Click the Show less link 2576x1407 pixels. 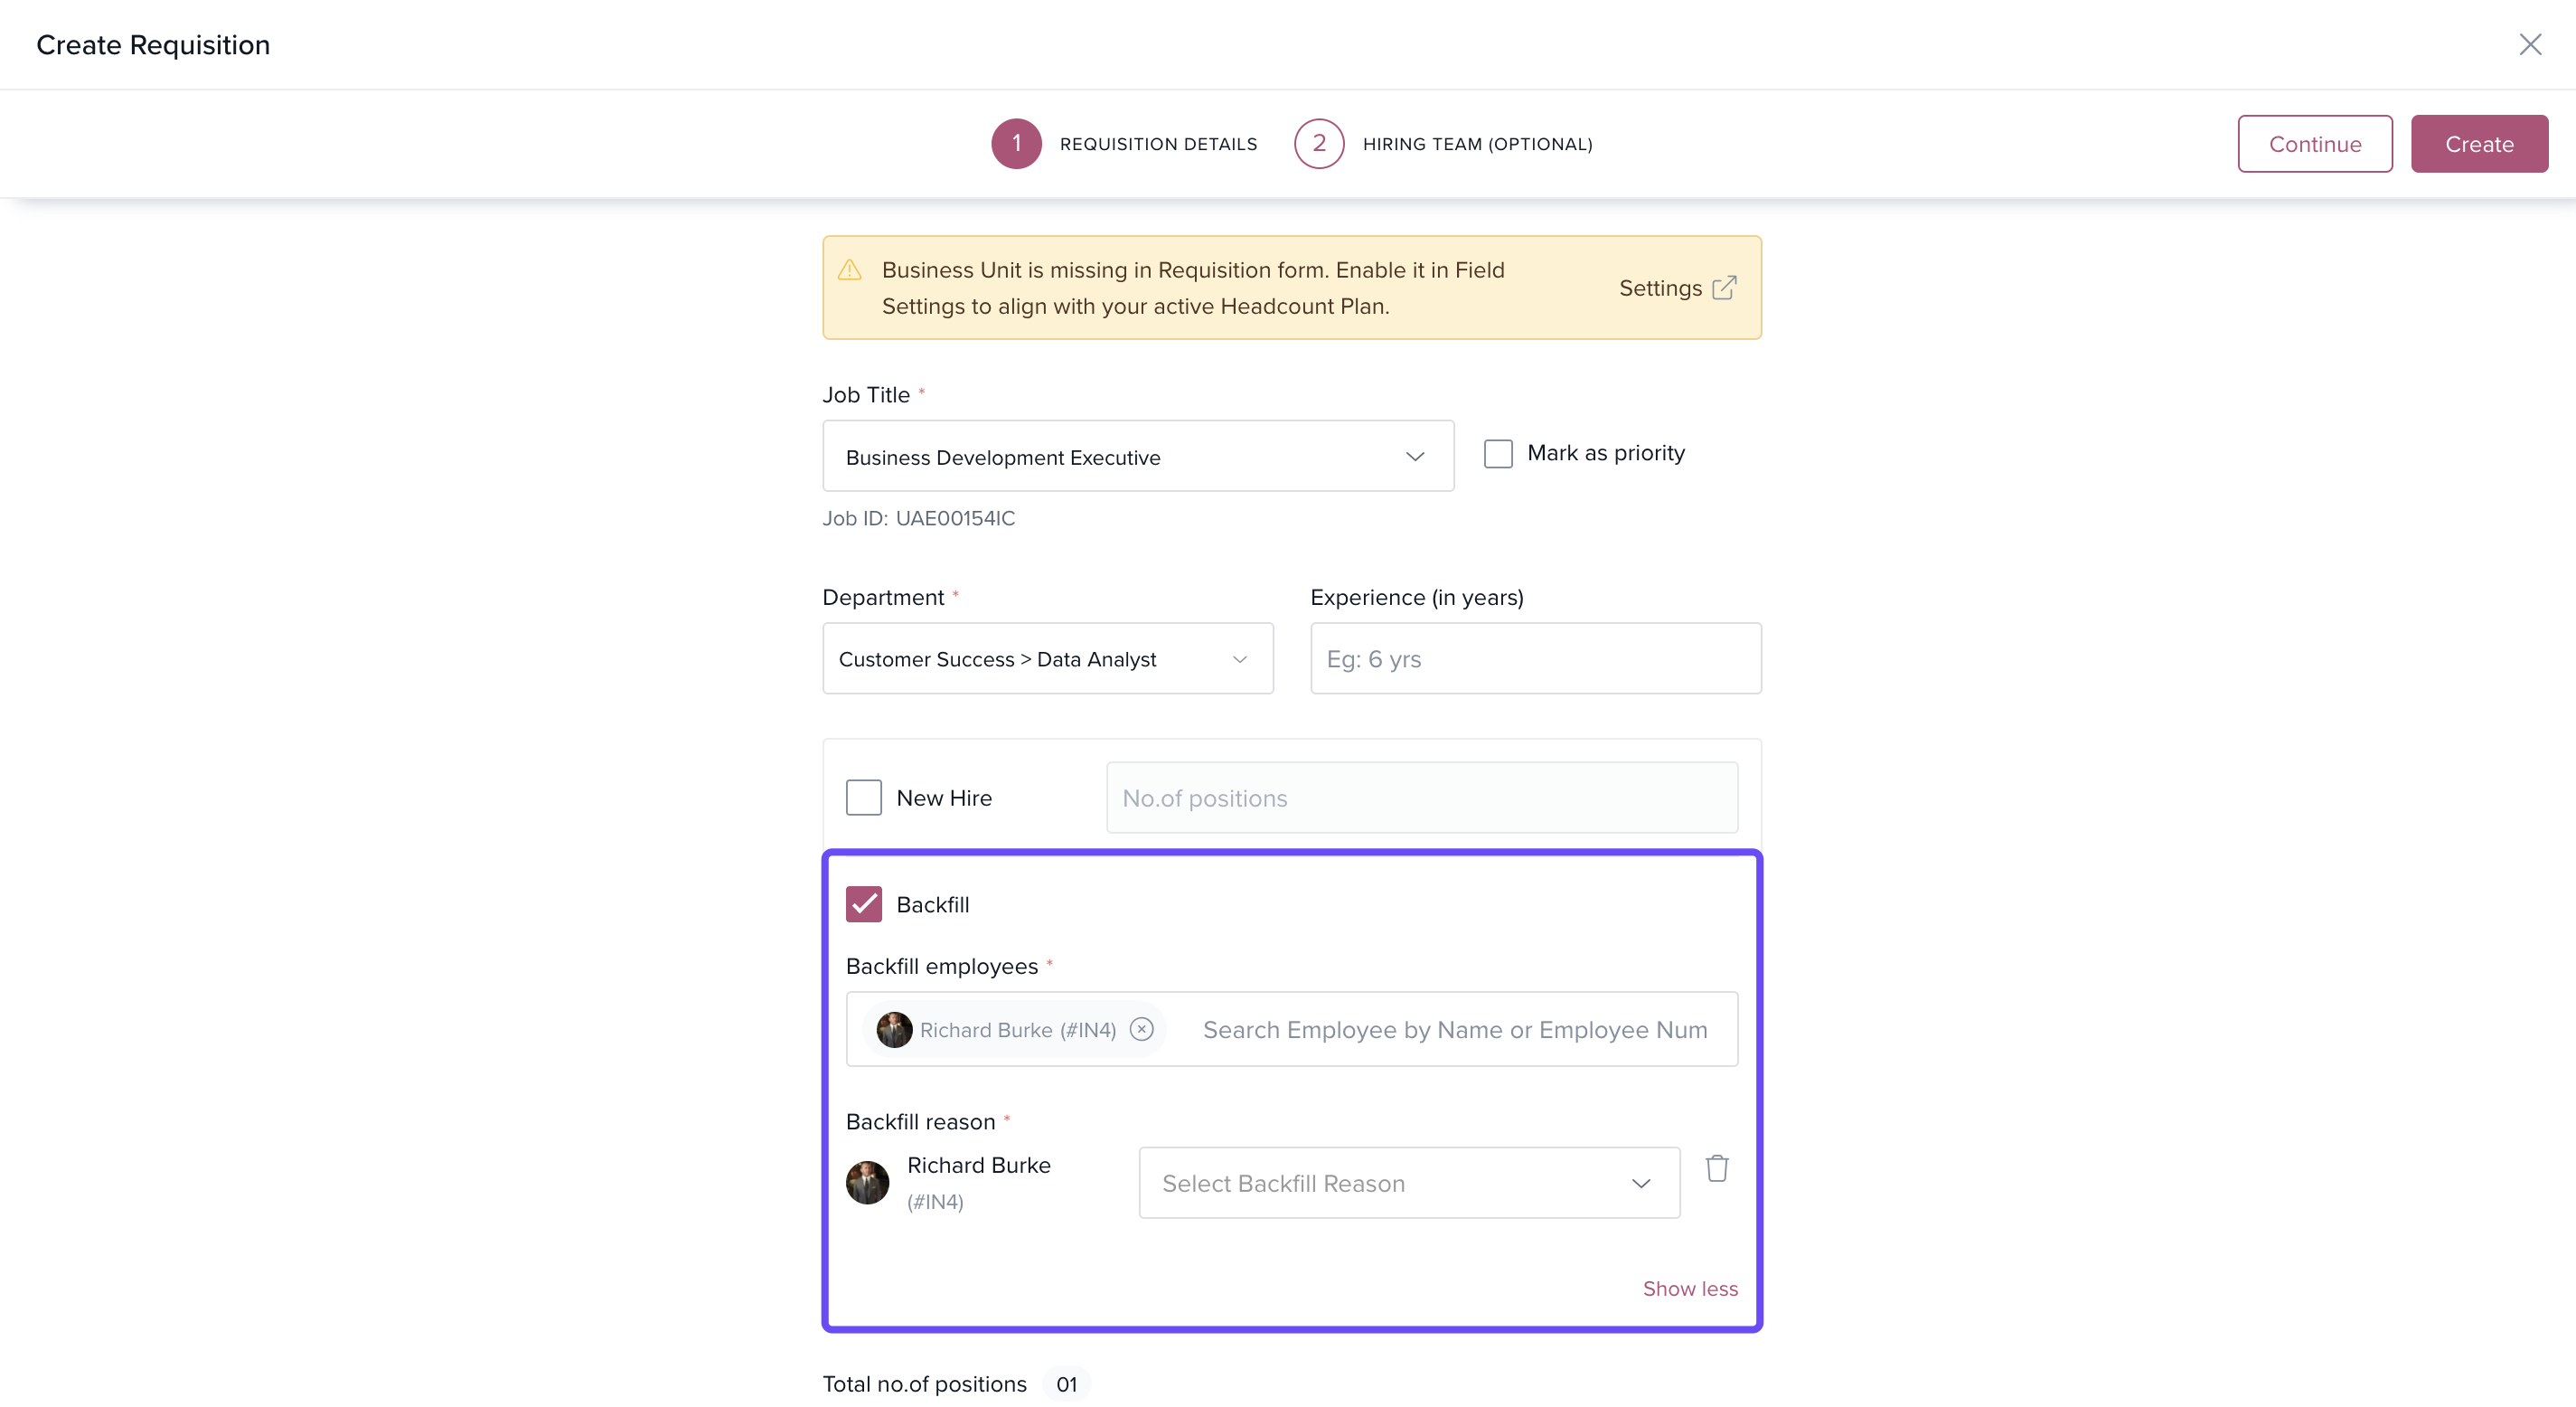click(1689, 1288)
